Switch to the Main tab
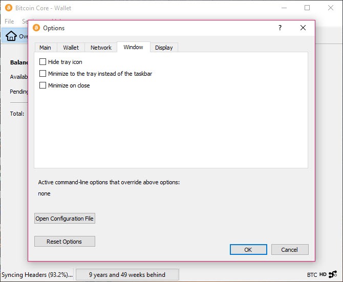 point(45,48)
